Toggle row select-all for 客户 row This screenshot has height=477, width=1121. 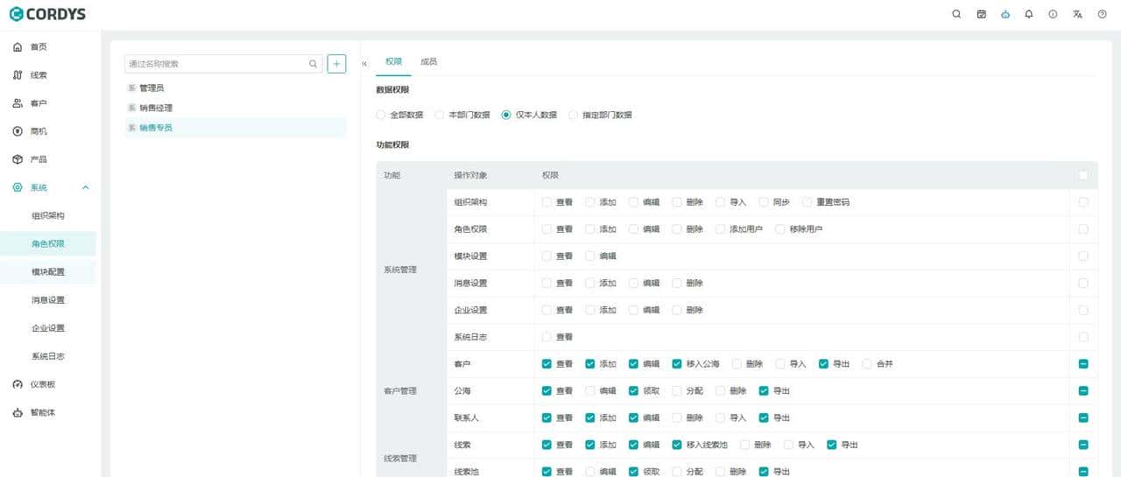click(1083, 364)
